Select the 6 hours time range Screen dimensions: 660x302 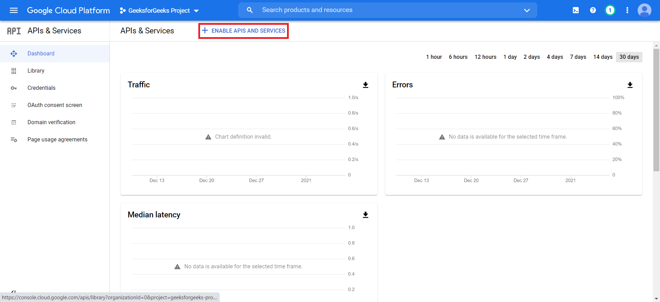pyautogui.click(x=458, y=57)
